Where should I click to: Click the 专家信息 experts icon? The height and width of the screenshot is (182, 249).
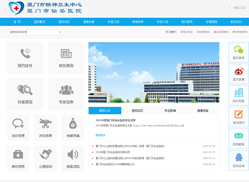[66, 89]
